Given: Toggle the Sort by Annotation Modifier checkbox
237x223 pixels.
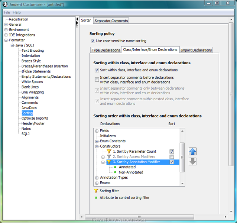Looking at the screenshot, I should [172, 162].
